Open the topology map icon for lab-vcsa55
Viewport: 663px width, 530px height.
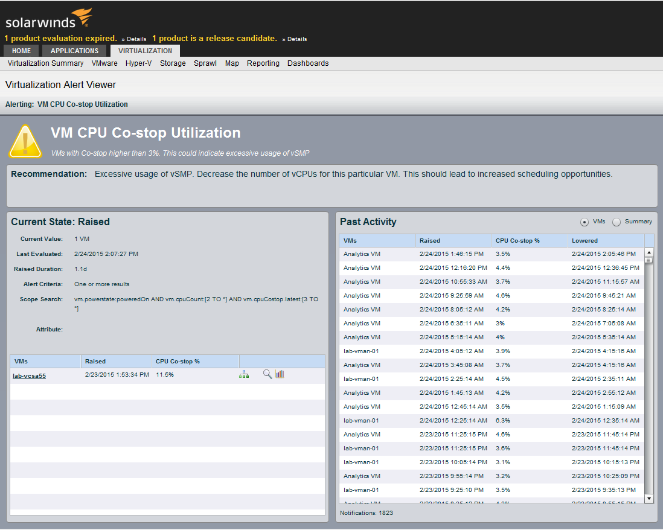pos(244,374)
